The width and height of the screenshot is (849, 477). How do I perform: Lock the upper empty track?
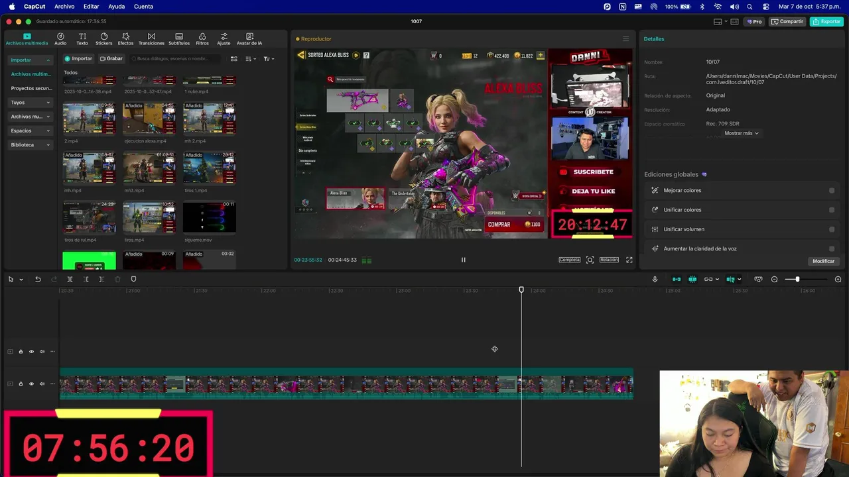coord(21,352)
